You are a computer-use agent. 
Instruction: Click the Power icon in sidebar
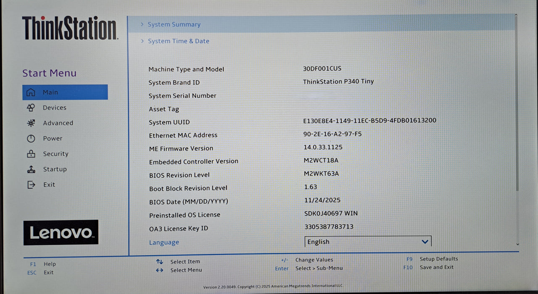tap(31, 139)
